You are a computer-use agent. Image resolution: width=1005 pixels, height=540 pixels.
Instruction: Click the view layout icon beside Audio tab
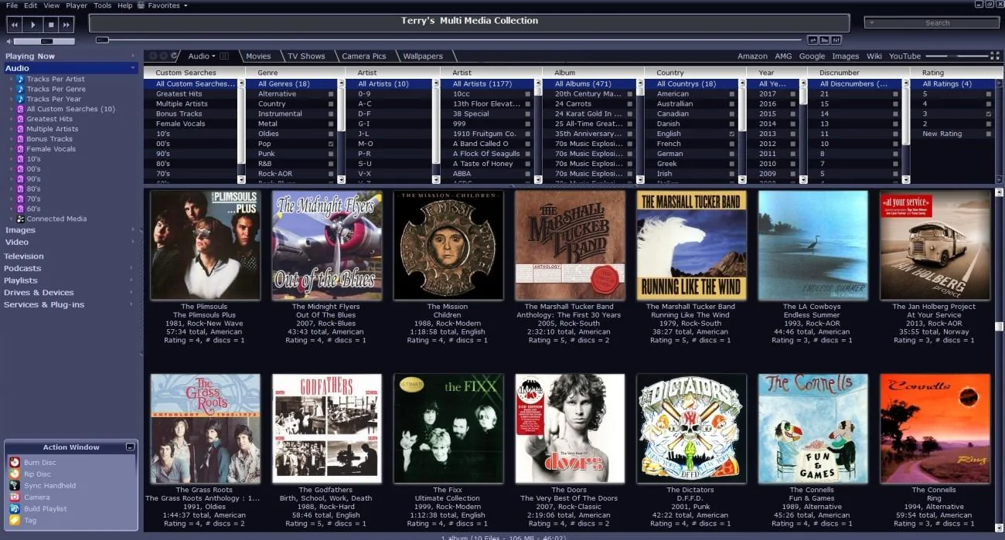tap(224, 56)
